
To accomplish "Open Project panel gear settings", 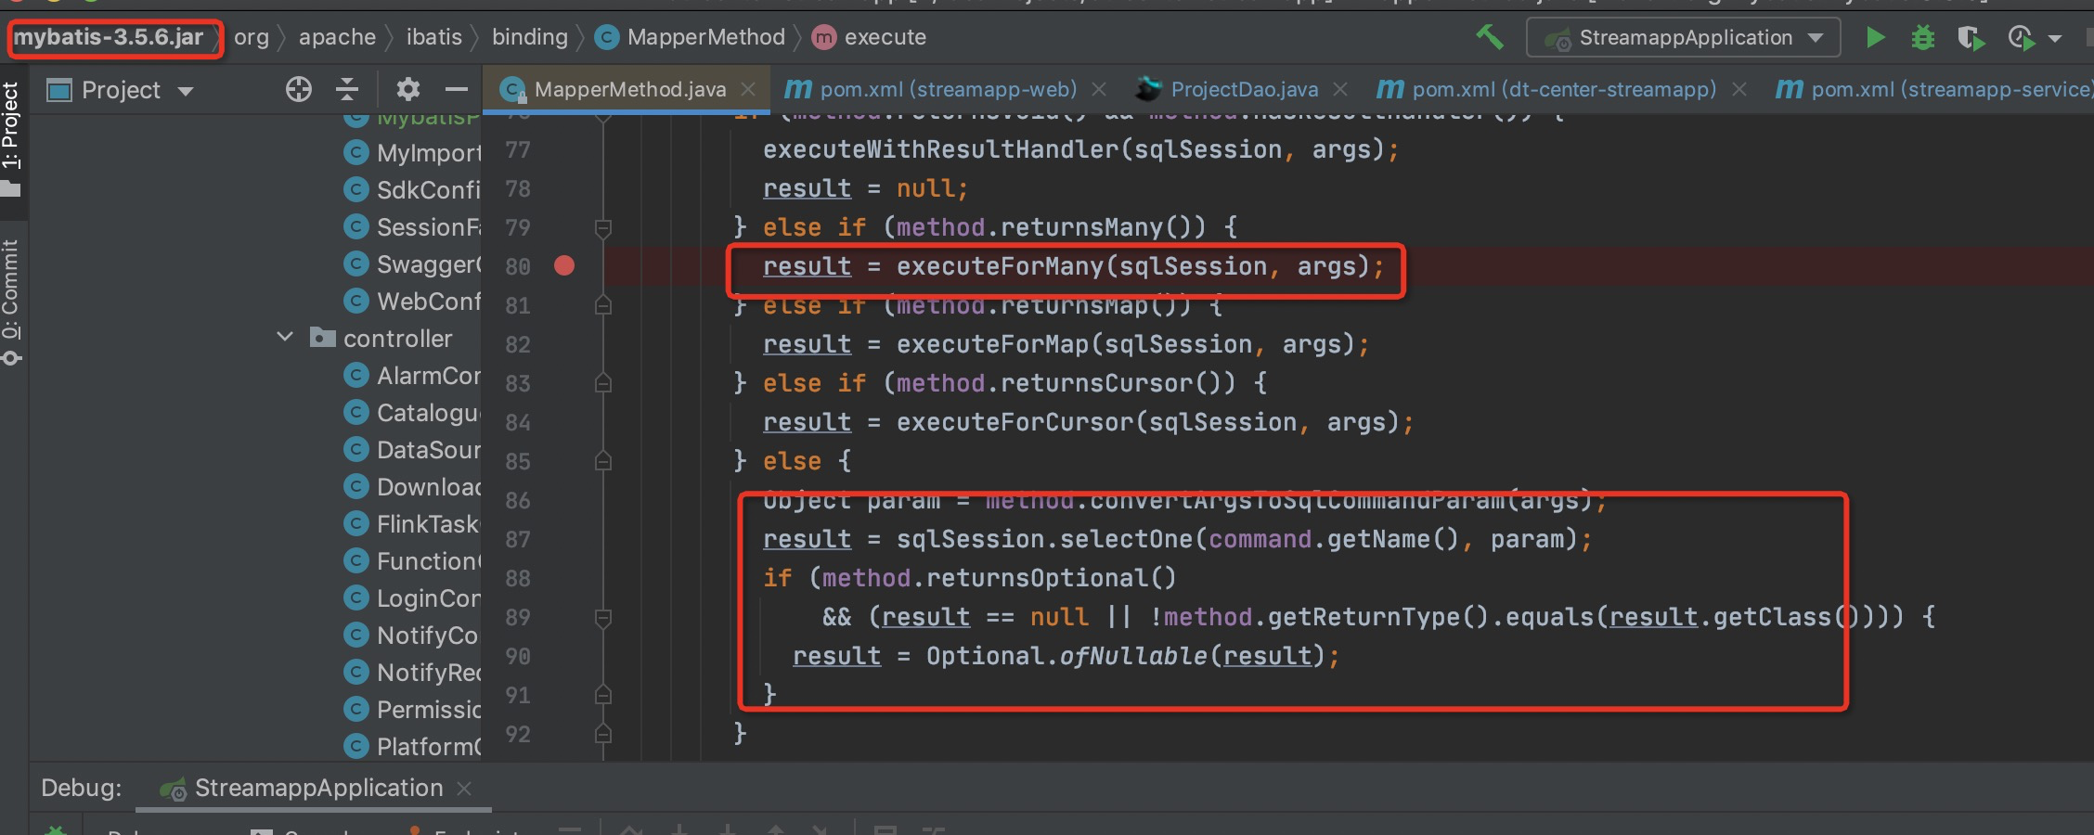I will click(407, 89).
